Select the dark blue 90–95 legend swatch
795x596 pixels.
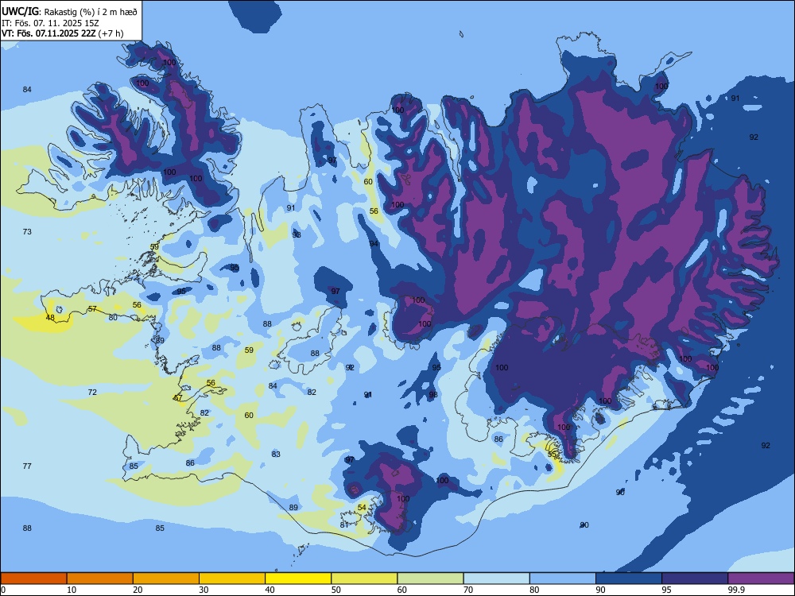pyautogui.click(x=629, y=579)
